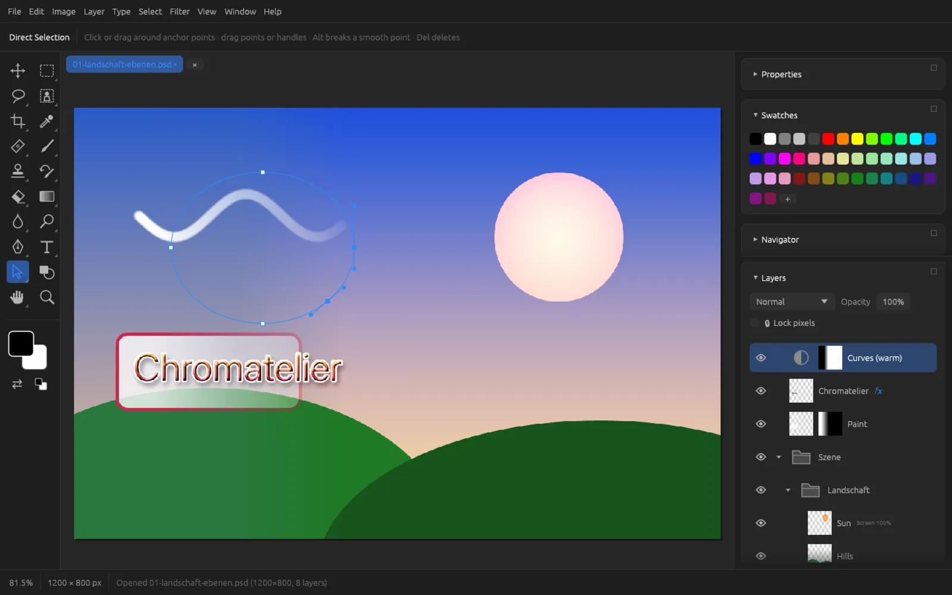The width and height of the screenshot is (952, 595).
Task: Reset to default black and white colors
Action: pos(40,384)
